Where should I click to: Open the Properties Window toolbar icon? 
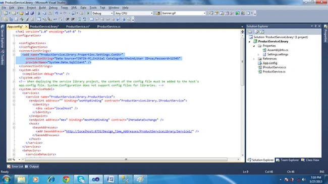pos(216,14)
